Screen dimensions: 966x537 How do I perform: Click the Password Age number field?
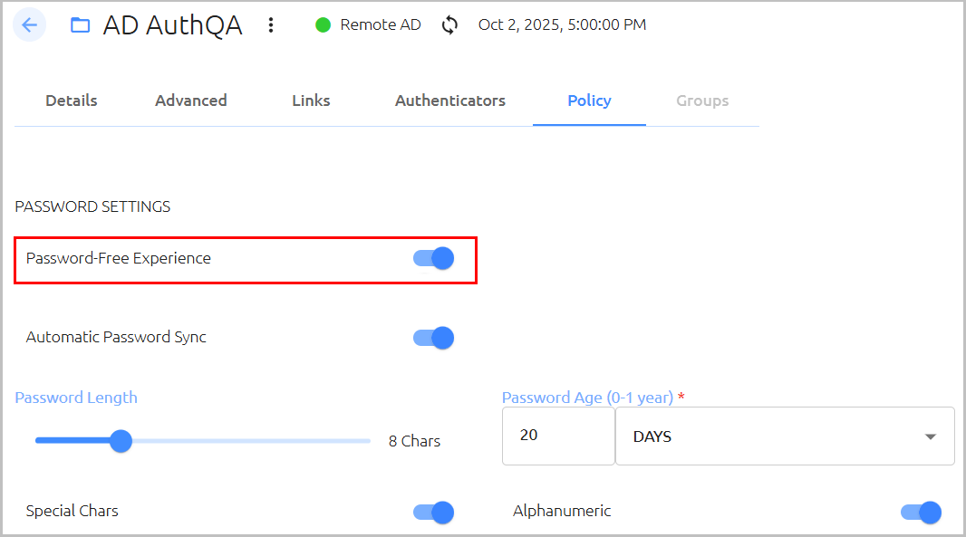[x=558, y=436]
